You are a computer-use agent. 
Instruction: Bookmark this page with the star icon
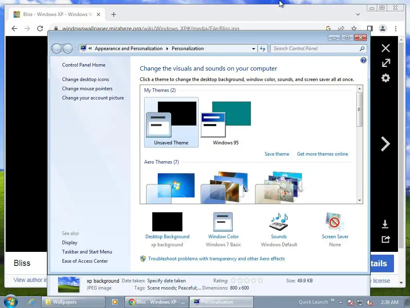pyautogui.click(x=354, y=28)
